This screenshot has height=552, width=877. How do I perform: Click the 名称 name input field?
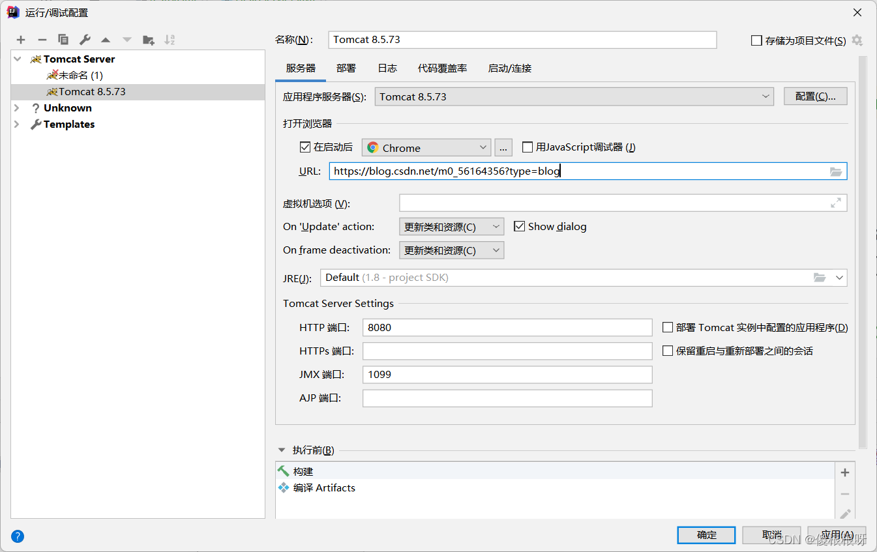pyautogui.click(x=522, y=40)
